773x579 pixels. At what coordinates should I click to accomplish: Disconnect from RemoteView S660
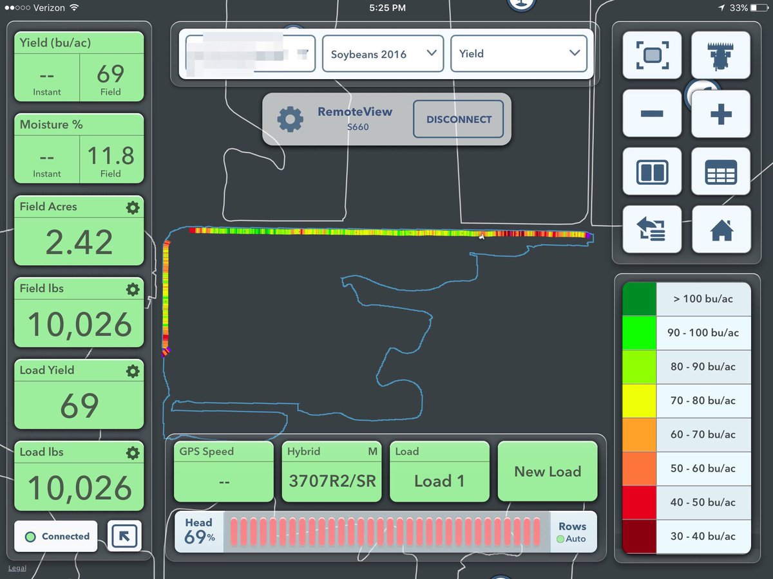(x=458, y=119)
